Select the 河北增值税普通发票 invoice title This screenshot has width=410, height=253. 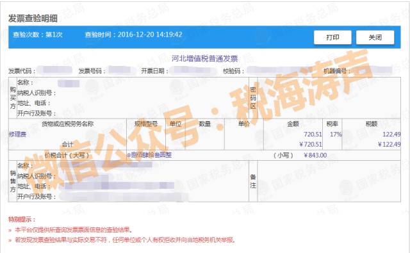click(204, 58)
